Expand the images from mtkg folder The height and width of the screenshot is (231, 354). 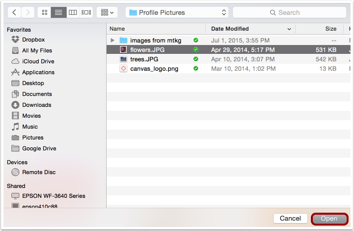click(x=112, y=40)
